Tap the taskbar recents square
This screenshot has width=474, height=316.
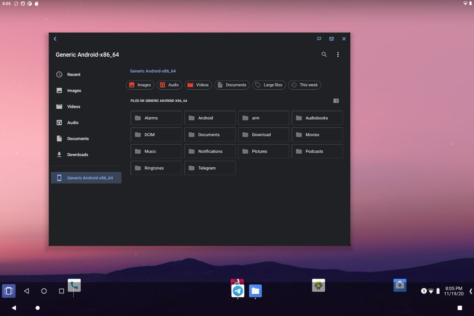click(x=61, y=291)
